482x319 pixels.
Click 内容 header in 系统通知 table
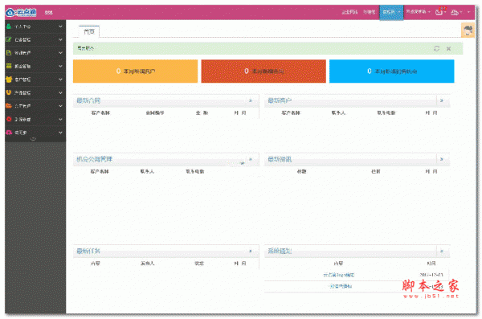338,264
